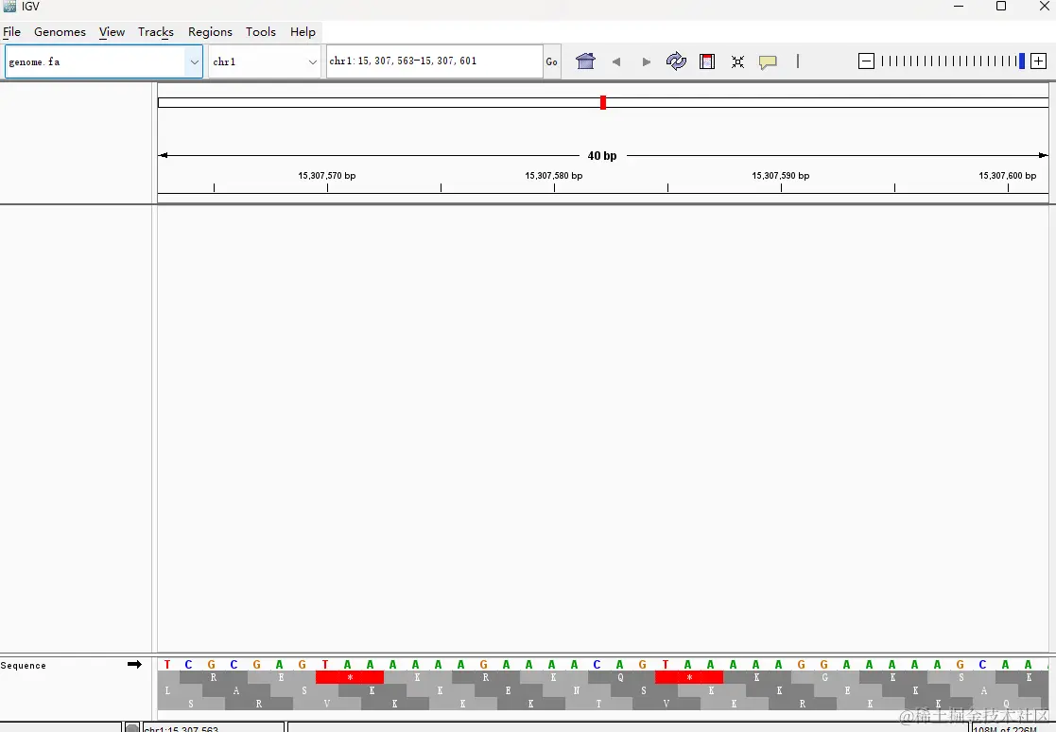This screenshot has height=732, width=1056.
Task: Go back with the left arrow icon
Action: [x=616, y=62]
